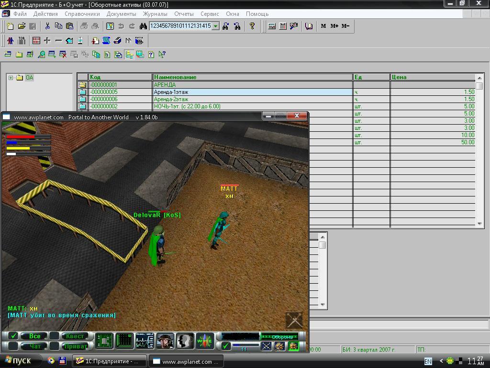The width and height of the screenshot is (490, 368).
Task: Click the Cut scissors icon
Action: coord(47,26)
